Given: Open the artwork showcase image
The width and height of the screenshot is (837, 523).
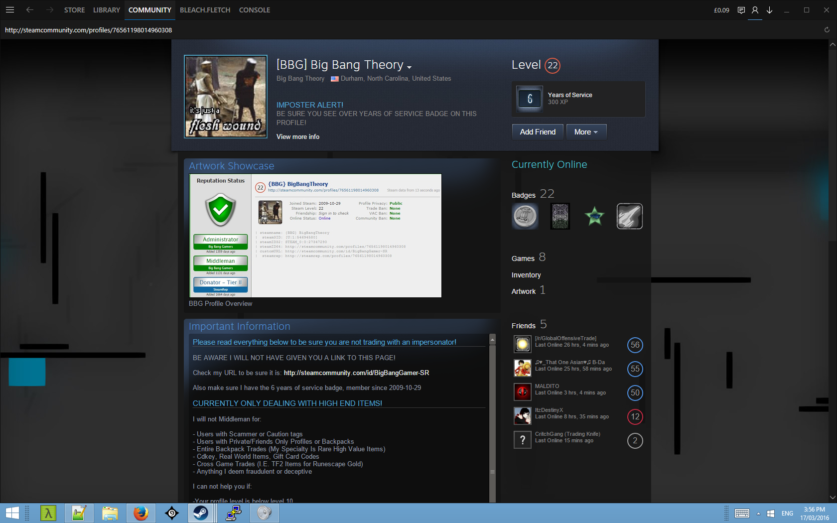Looking at the screenshot, I should coord(315,236).
